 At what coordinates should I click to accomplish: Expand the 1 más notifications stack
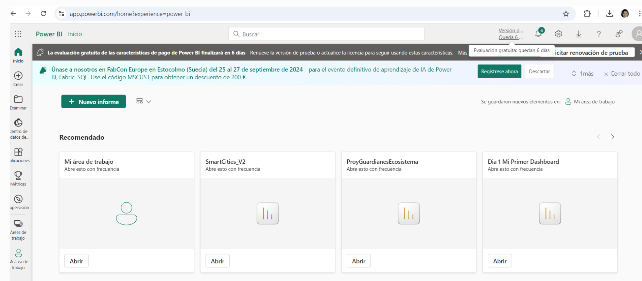click(582, 74)
